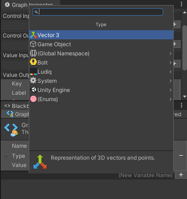Open the Ludiq namespace category
The image size is (187, 199).
point(101,72)
